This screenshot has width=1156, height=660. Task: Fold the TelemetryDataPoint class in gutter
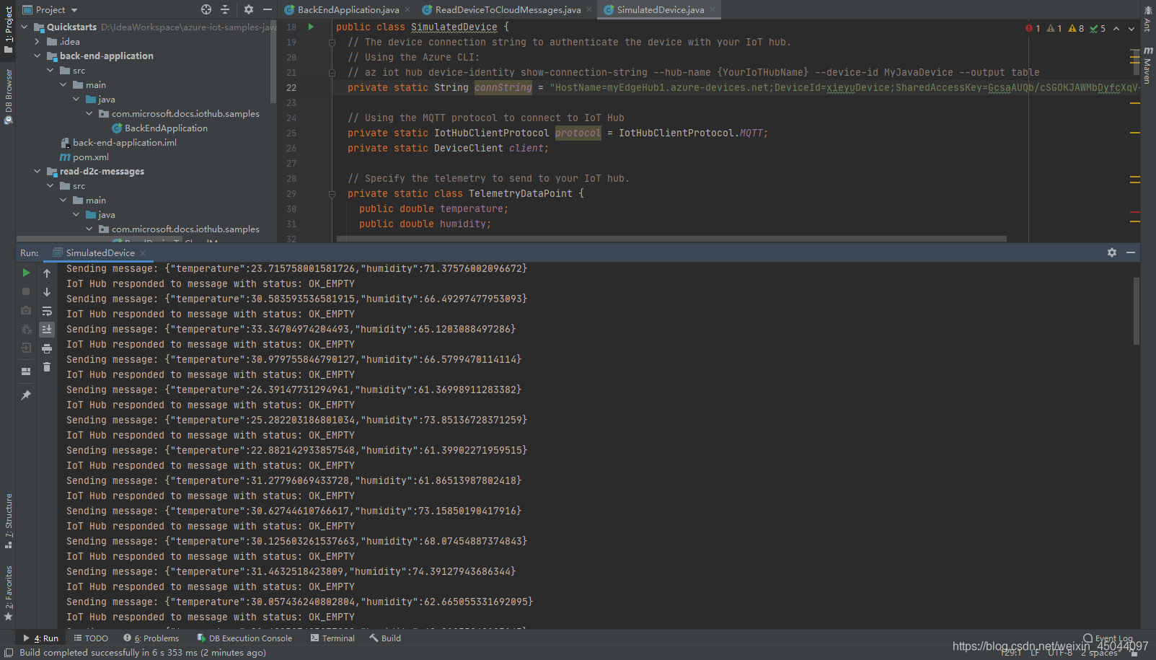(x=332, y=193)
